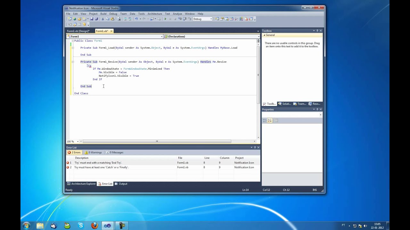Uncomment the selected lines icon
Viewport: 410px width, 230px height.
point(130,19)
